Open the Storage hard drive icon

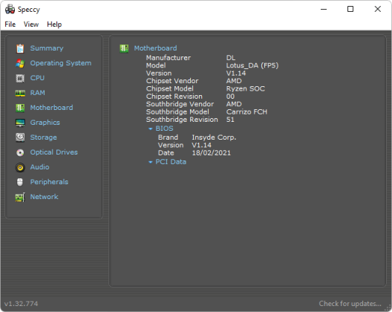click(20, 137)
